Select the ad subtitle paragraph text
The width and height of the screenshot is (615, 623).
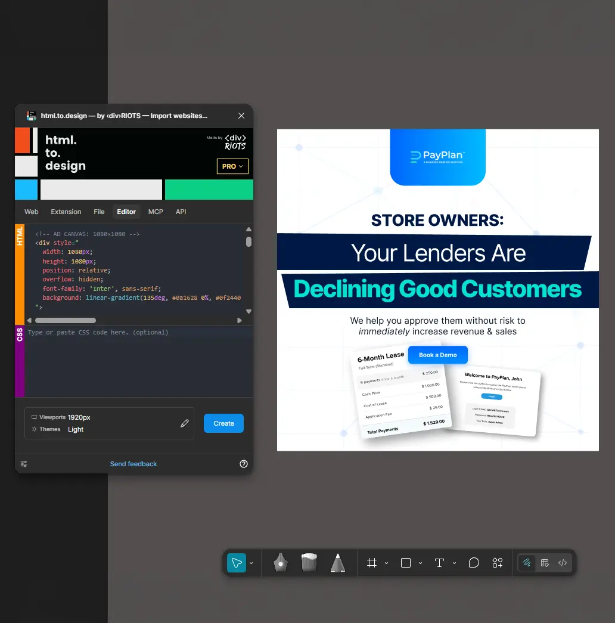437,326
